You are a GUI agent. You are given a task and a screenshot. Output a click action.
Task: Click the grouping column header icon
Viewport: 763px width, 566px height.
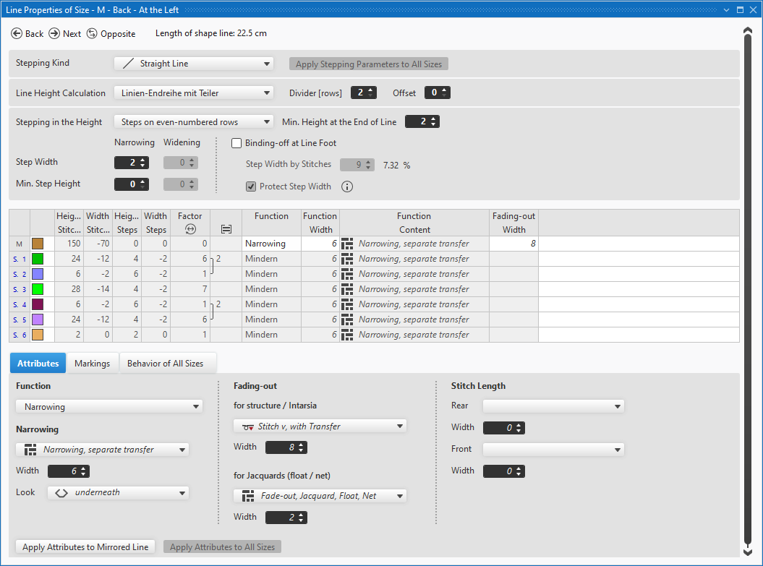226,229
